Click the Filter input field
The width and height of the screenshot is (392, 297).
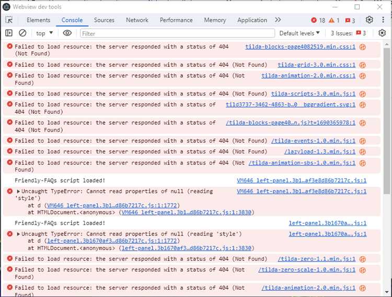[177, 33]
